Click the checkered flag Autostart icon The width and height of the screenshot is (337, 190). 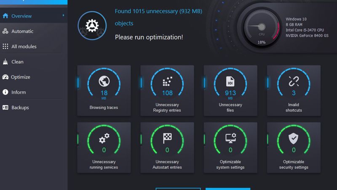point(167,138)
